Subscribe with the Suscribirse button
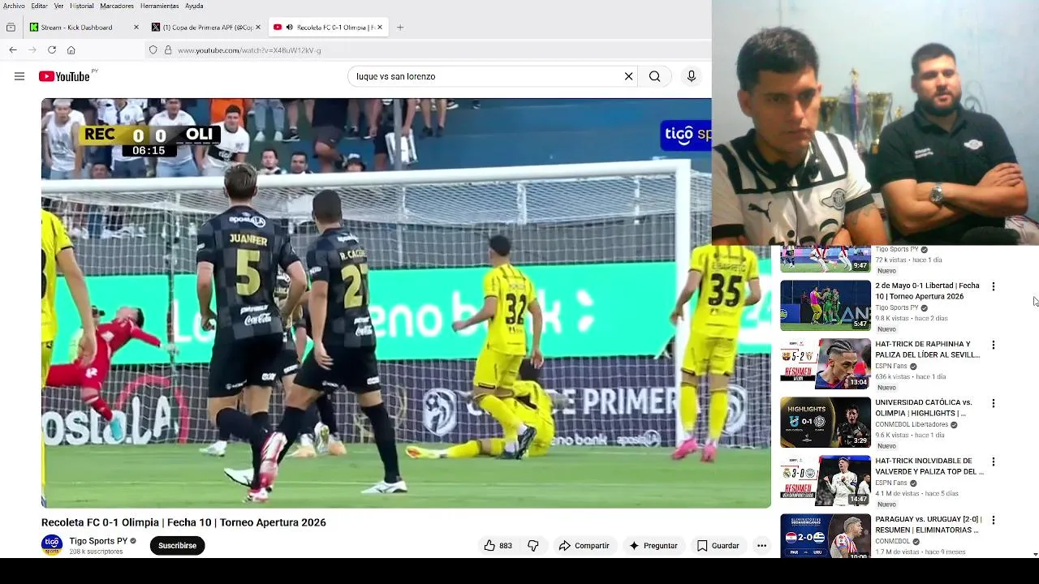This screenshot has height=584, width=1039. click(177, 546)
